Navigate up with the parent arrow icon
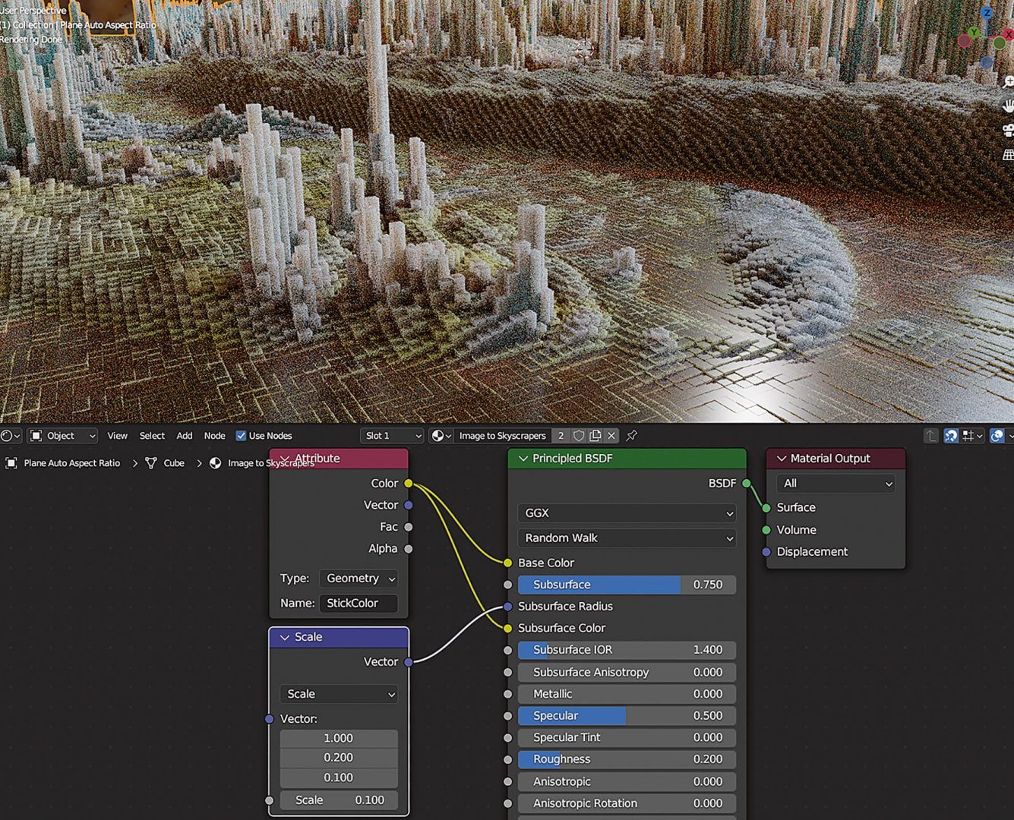 coord(931,435)
